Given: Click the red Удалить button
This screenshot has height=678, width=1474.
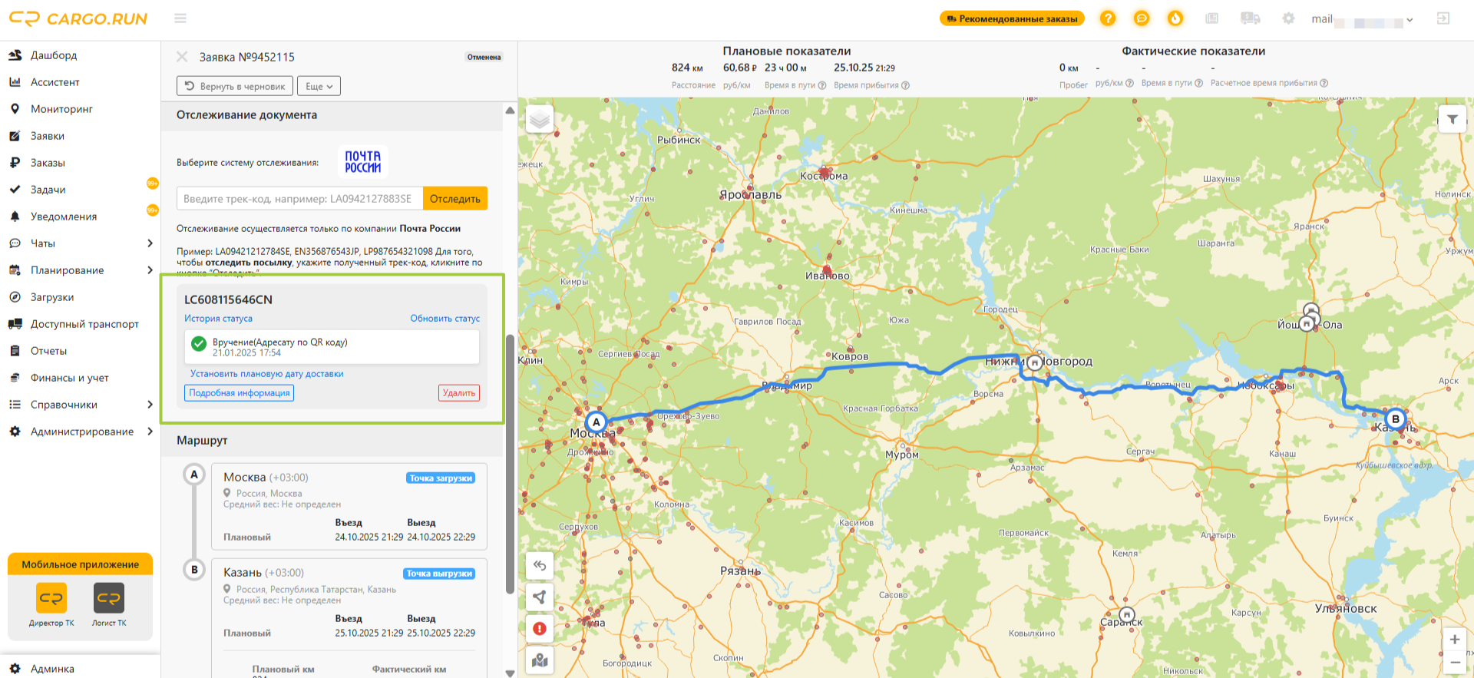Looking at the screenshot, I should [459, 393].
